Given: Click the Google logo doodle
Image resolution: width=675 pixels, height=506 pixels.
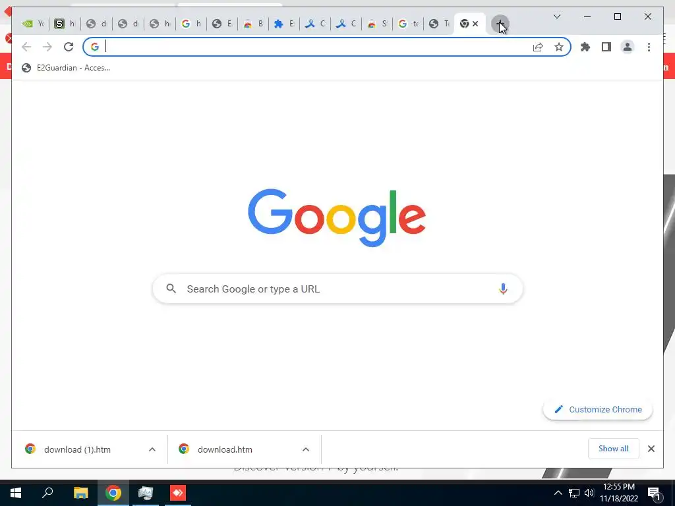Looking at the screenshot, I should click(337, 217).
